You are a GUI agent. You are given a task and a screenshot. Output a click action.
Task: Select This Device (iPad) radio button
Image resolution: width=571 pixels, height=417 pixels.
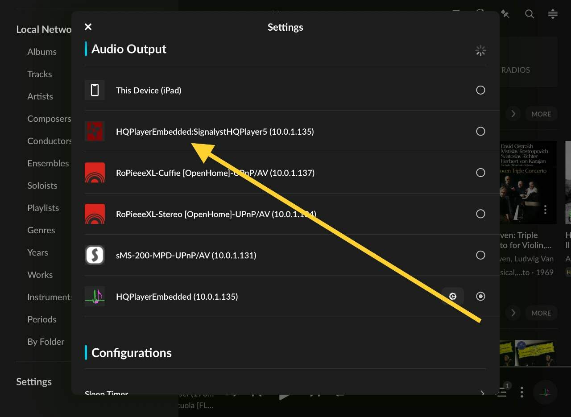(x=480, y=90)
